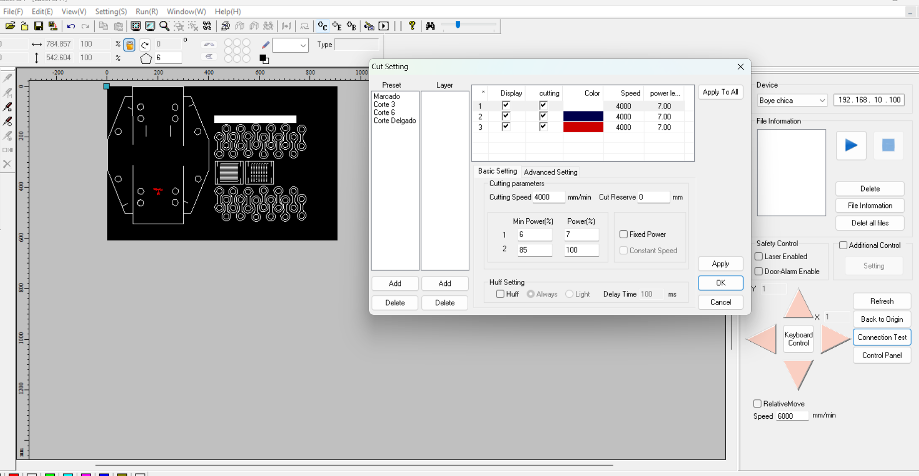Viewport: 919px width, 476px height.
Task: Click the Open file folder icon
Action: [x=10, y=26]
